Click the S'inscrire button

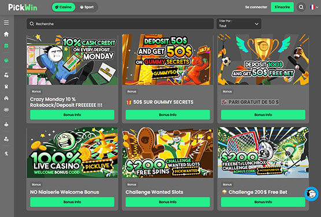click(282, 7)
